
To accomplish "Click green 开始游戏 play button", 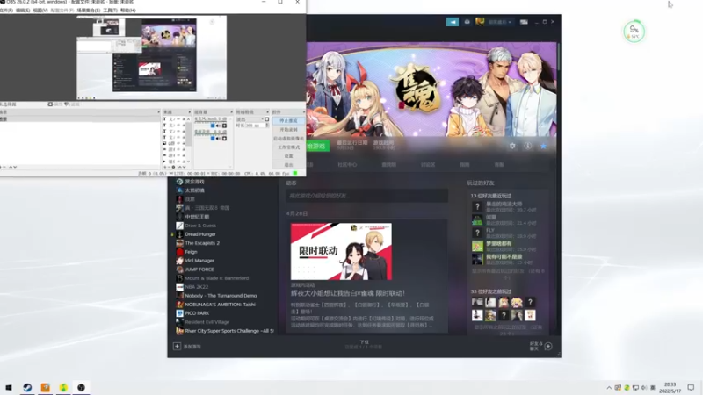I will point(317,146).
